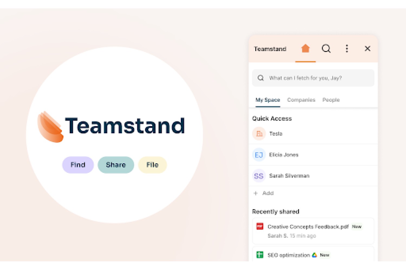Click 'Sarah S. 15 min ago' text
This screenshot has height=270, width=406.
292,236
